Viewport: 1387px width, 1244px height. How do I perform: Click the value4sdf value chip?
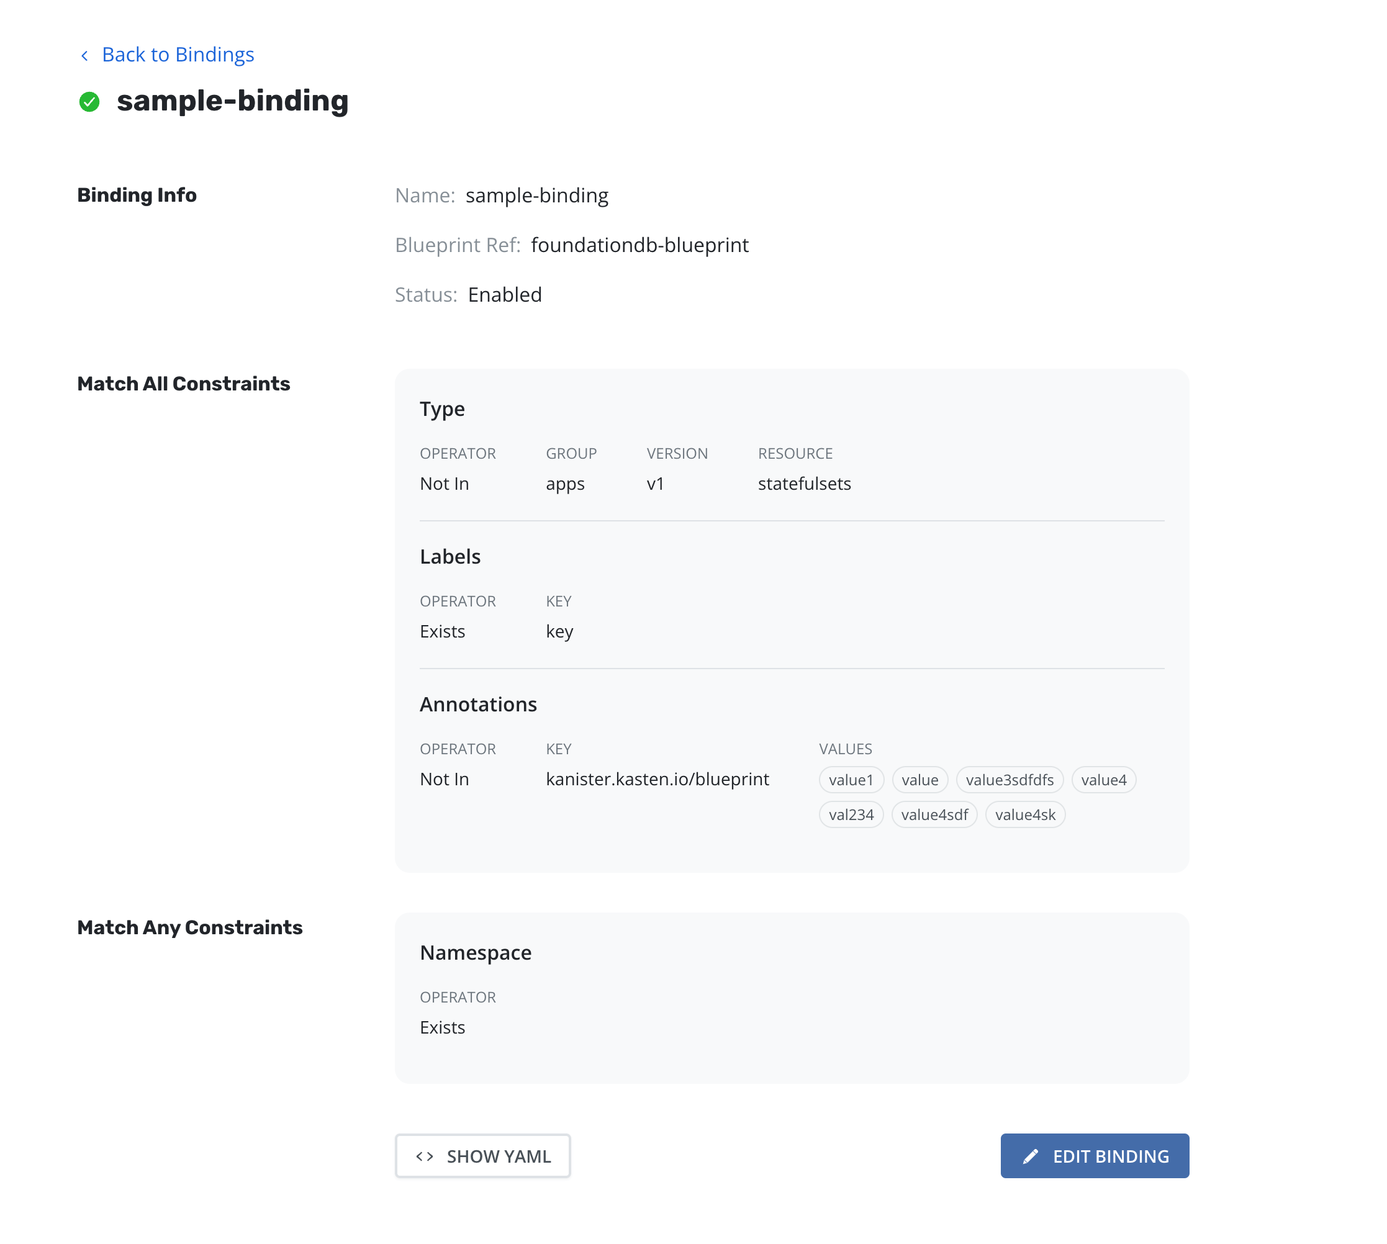pyautogui.click(x=934, y=815)
